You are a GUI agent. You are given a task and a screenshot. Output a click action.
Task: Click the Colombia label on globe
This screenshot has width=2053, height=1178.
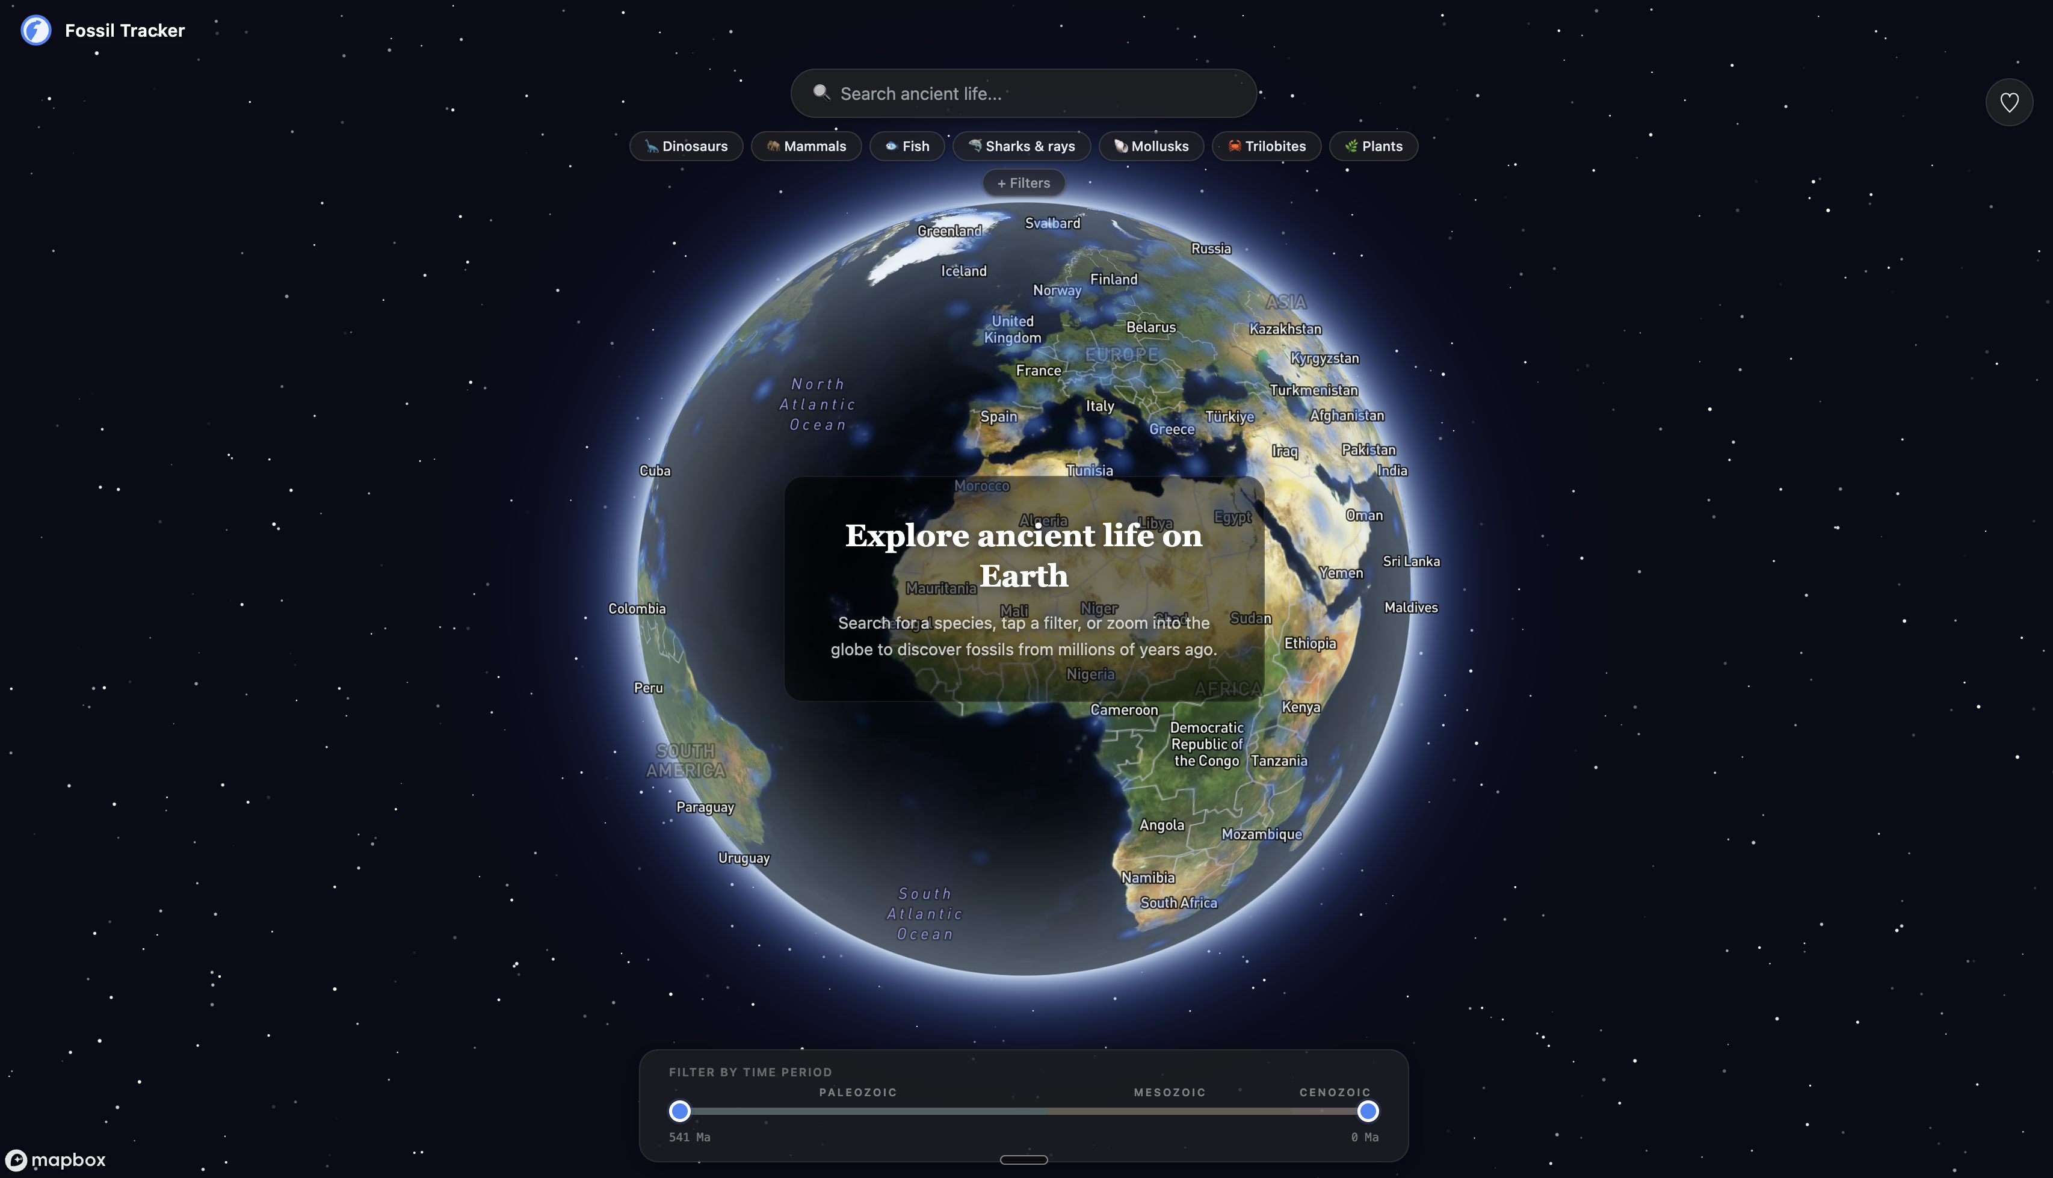tap(637, 609)
